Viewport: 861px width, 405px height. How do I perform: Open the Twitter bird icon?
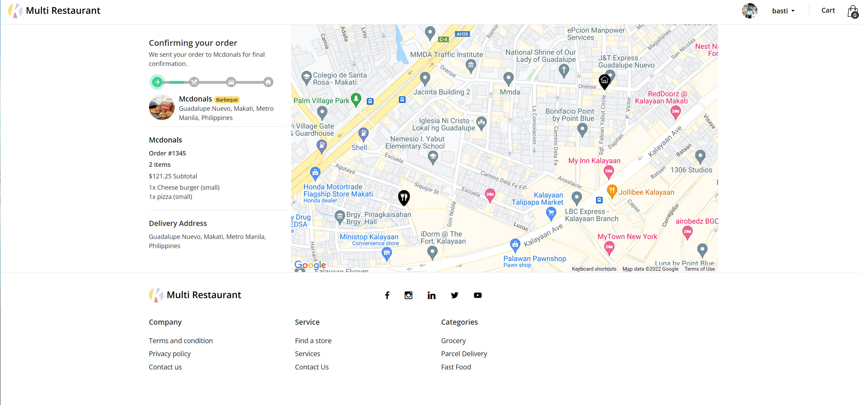tap(454, 295)
